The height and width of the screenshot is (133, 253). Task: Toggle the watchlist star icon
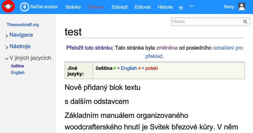tap(181, 8)
